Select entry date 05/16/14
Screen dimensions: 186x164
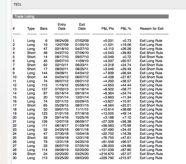62,93
